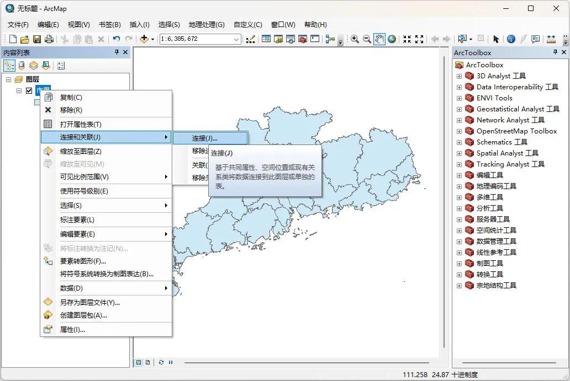Select the Measure tool
The height and width of the screenshot is (381, 570).
[551, 39]
